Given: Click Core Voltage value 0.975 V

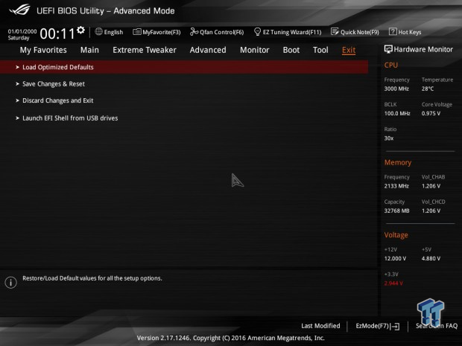Looking at the screenshot, I should coord(431,113).
